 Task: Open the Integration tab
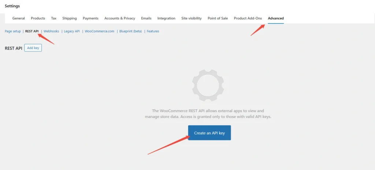(166, 18)
